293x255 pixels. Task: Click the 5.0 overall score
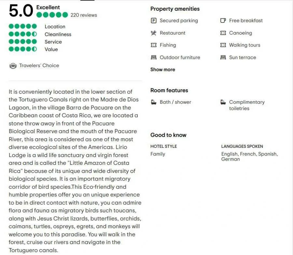(x=21, y=11)
